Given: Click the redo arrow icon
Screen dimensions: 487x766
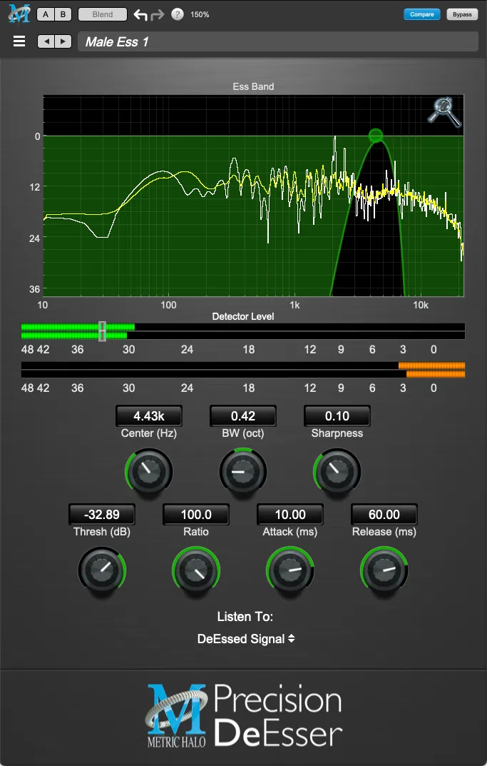Looking at the screenshot, I should coord(158,14).
